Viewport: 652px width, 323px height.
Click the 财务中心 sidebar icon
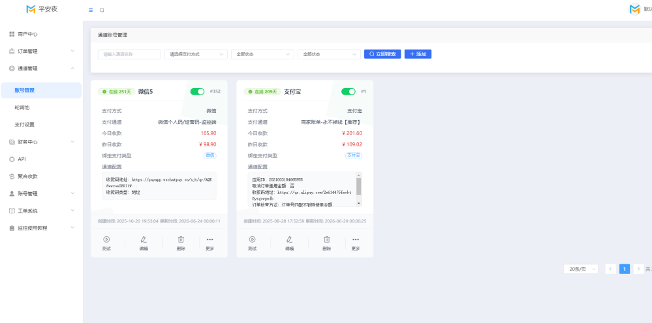pyautogui.click(x=12, y=142)
